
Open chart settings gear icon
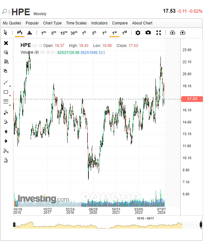point(138,33)
